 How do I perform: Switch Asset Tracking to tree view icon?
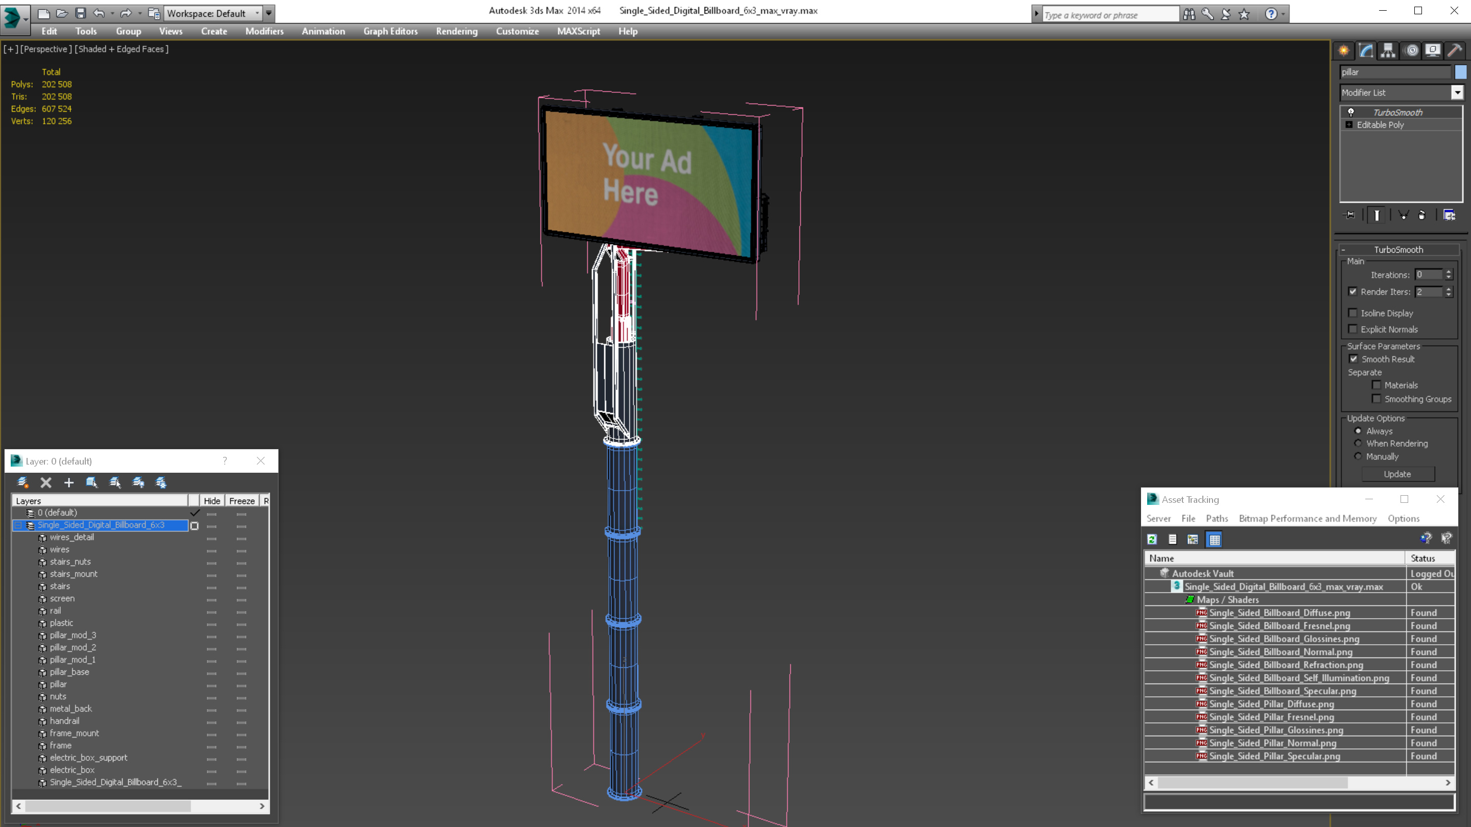coord(1193,540)
